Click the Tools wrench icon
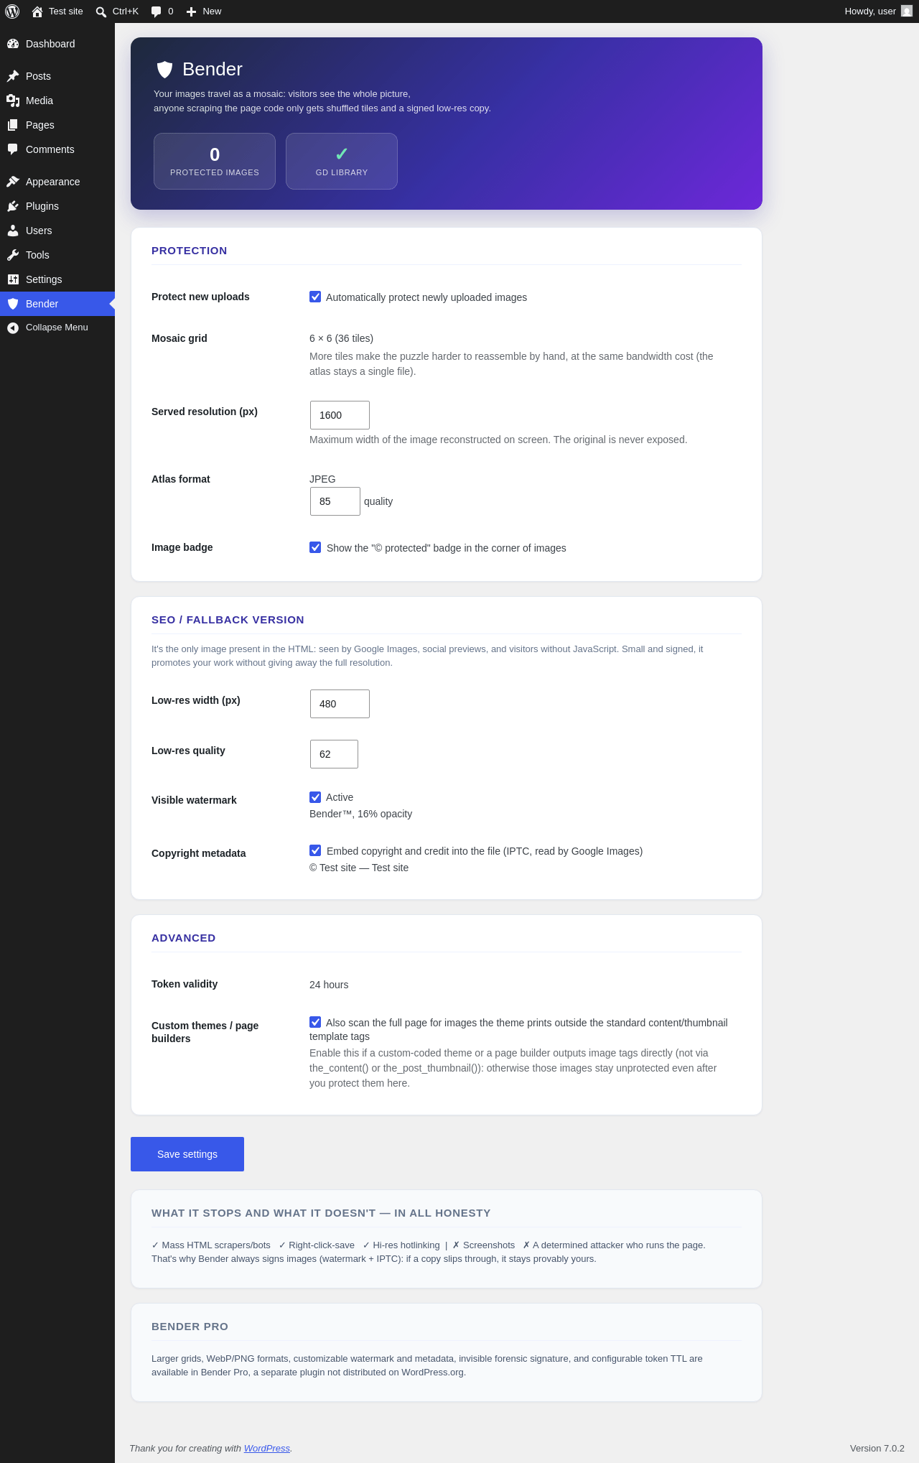Screen dimensions: 919x1463 point(13,255)
